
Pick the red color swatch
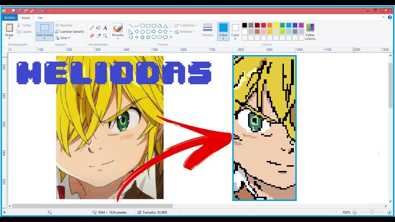(x=264, y=25)
